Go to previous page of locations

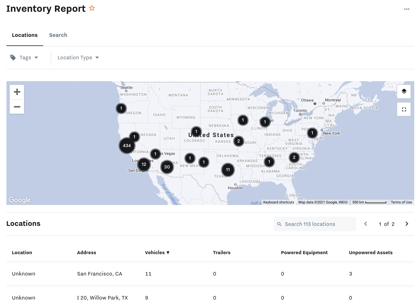[x=366, y=224]
